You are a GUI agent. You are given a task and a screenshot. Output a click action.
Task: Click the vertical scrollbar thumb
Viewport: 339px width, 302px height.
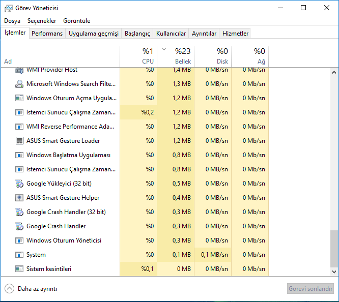click(334, 249)
